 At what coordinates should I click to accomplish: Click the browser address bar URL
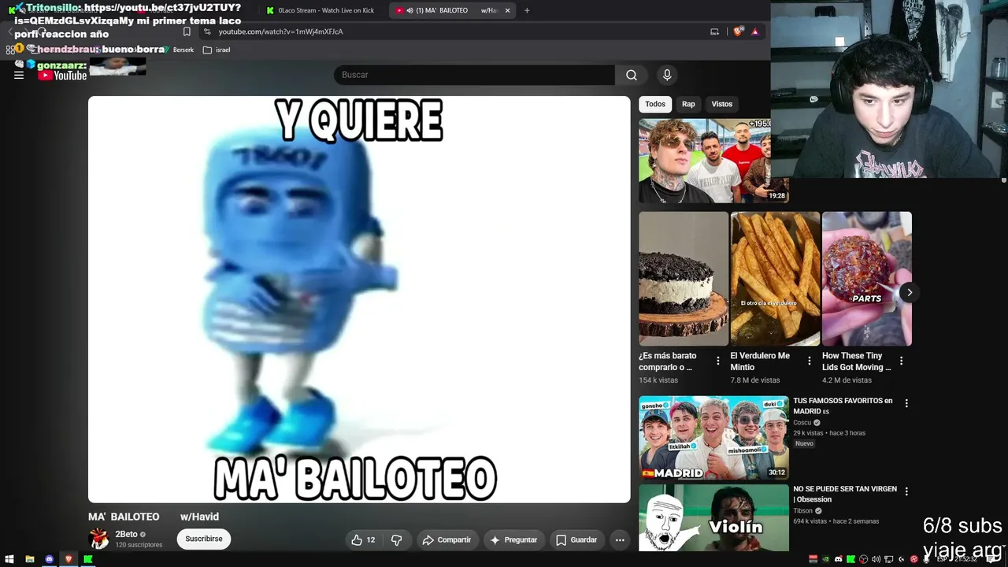(x=280, y=31)
